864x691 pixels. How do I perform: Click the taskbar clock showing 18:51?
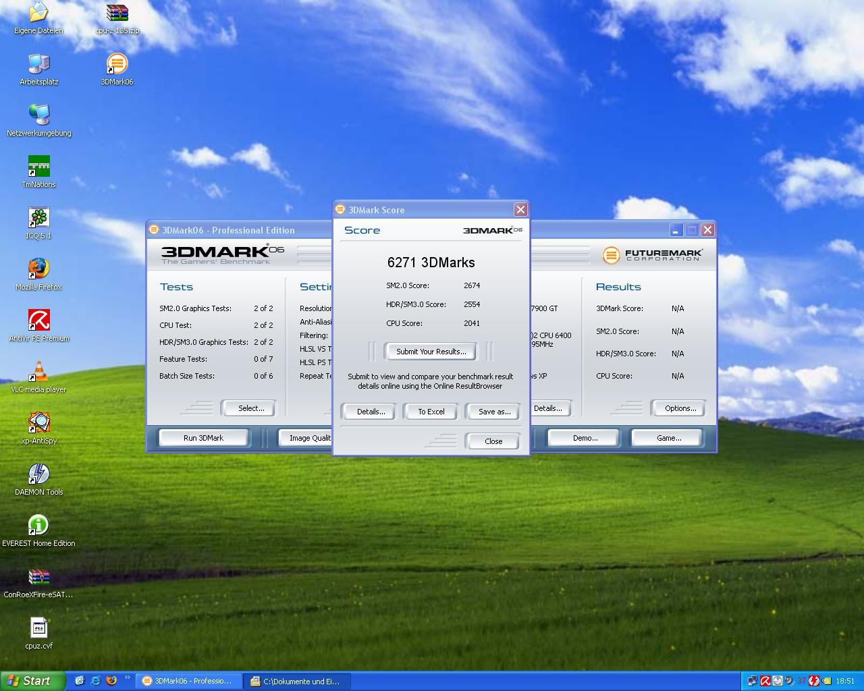[845, 682]
